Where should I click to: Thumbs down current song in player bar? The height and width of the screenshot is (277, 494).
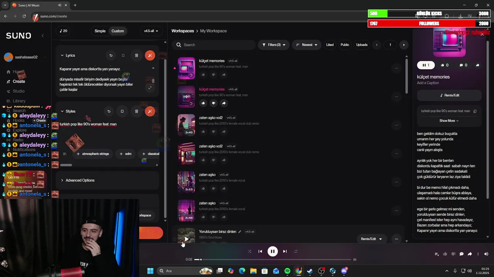click(453, 254)
